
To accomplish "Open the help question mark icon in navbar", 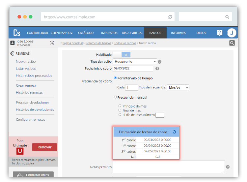I will point(219,33).
